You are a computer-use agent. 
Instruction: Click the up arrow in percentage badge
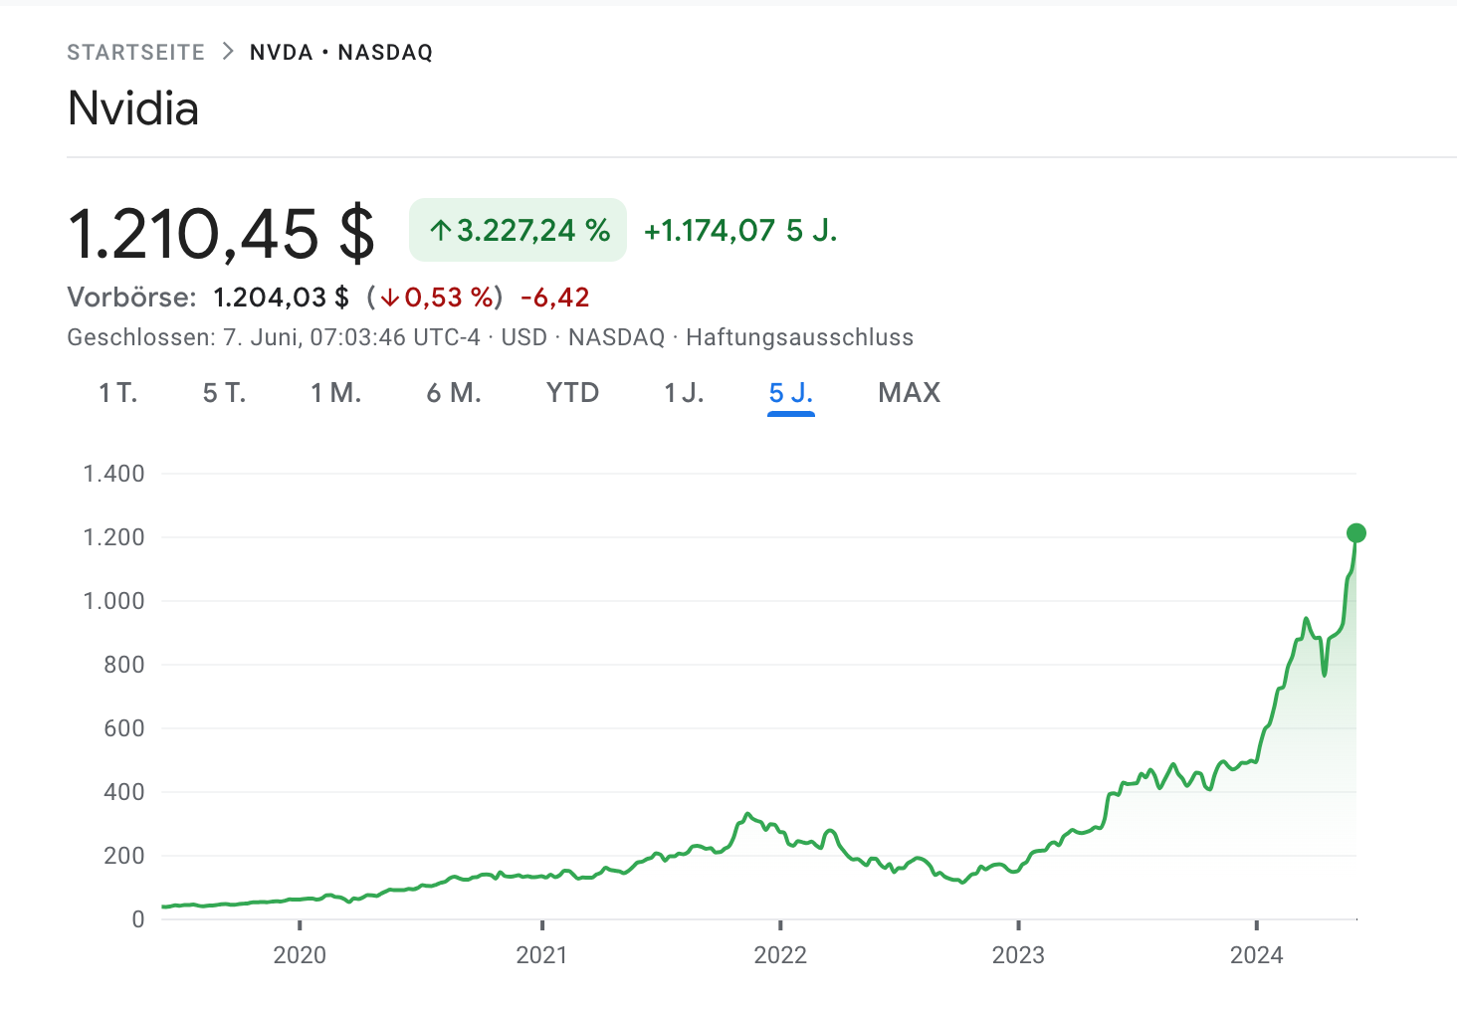point(440,231)
